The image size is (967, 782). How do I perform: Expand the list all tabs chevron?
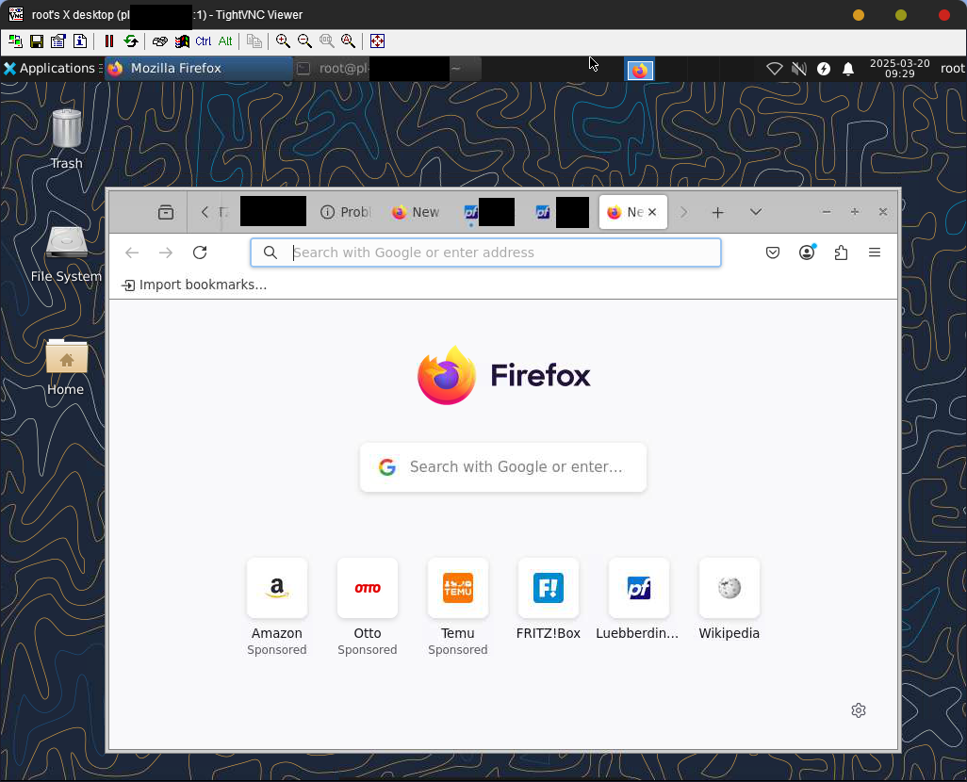tap(755, 213)
